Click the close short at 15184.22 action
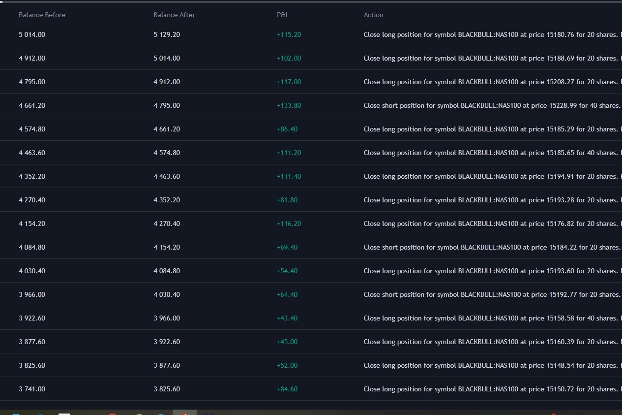Viewport: 622px width, 415px height. coord(492,247)
